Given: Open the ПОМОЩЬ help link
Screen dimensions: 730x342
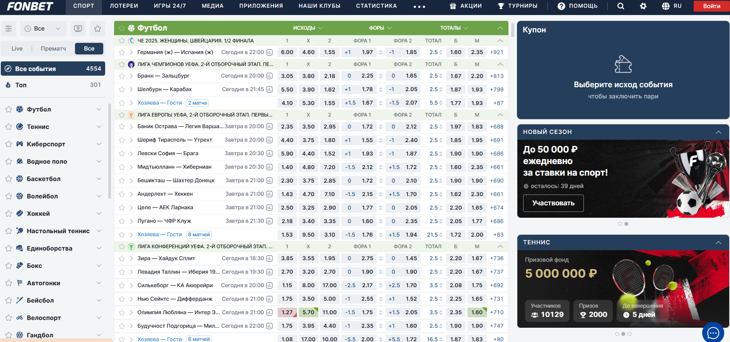Looking at the screenshot, I should click(x=578, y=6).
